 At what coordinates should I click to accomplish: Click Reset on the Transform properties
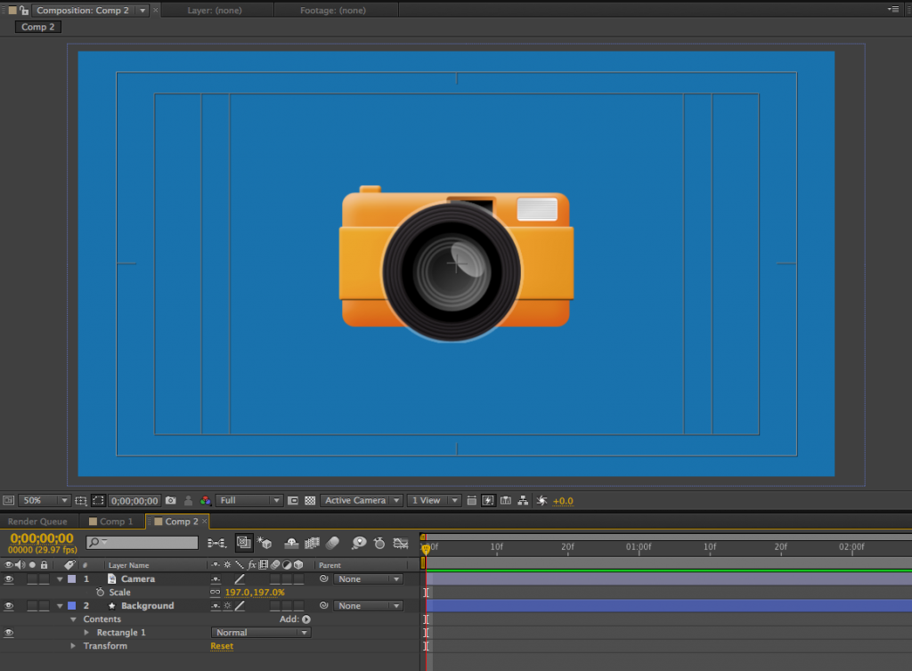[222, 645]
